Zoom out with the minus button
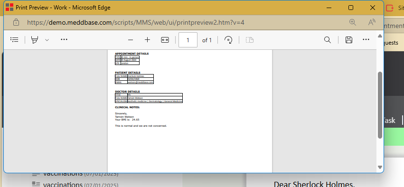This screenshot has width=404, height=187. (131, 40)
